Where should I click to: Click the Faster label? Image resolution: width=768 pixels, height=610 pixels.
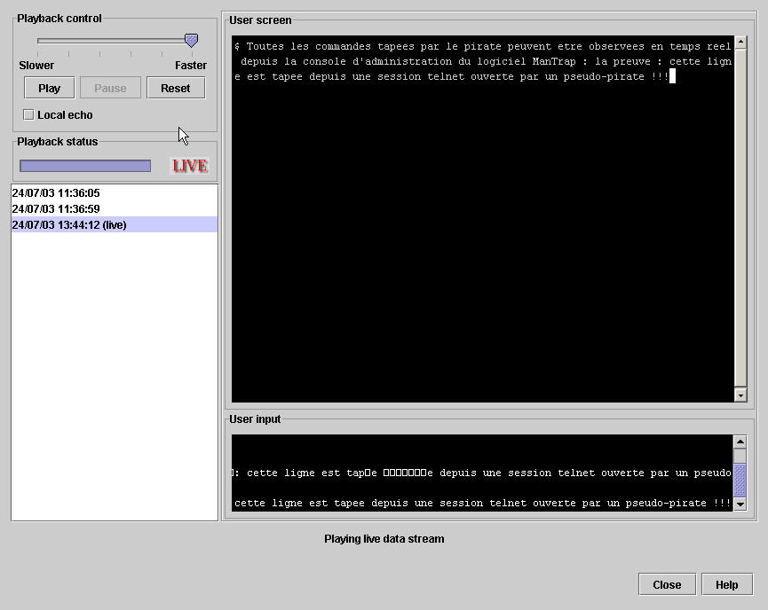191,65
